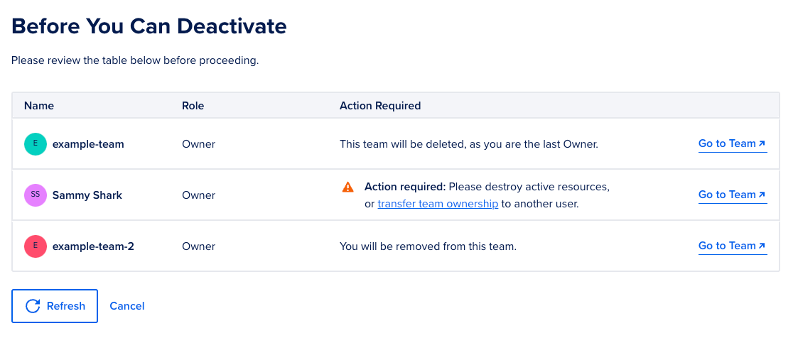Select the example-team-2 name text

(x=93, y=246)
